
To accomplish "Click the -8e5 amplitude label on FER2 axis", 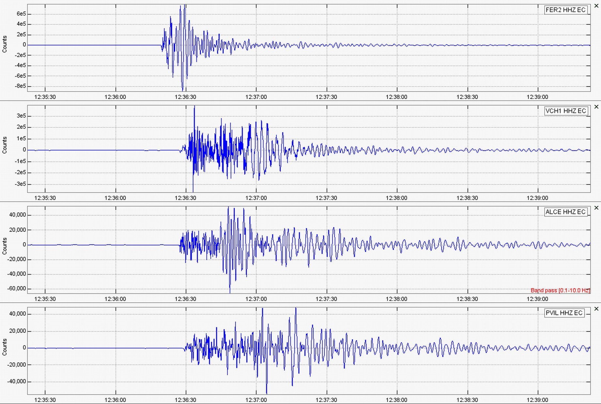I will 20,86.
